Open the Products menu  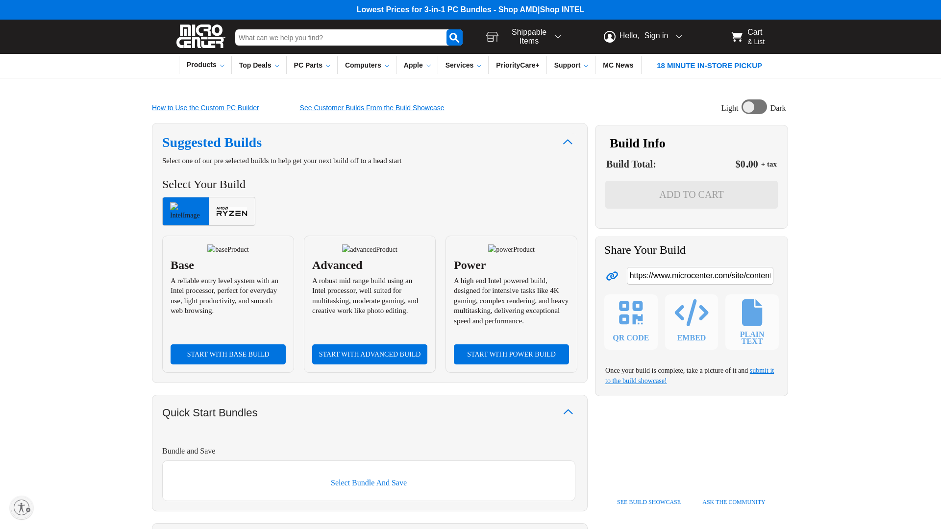pos(205,65)
